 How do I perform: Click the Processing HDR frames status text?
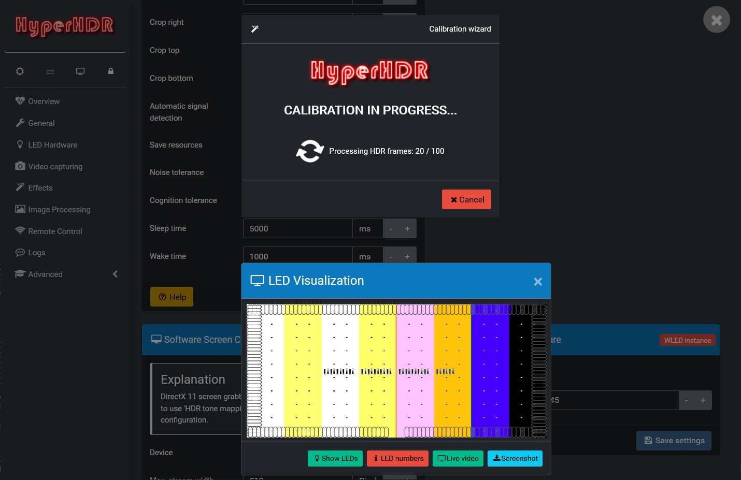click(x=387, y=151)
